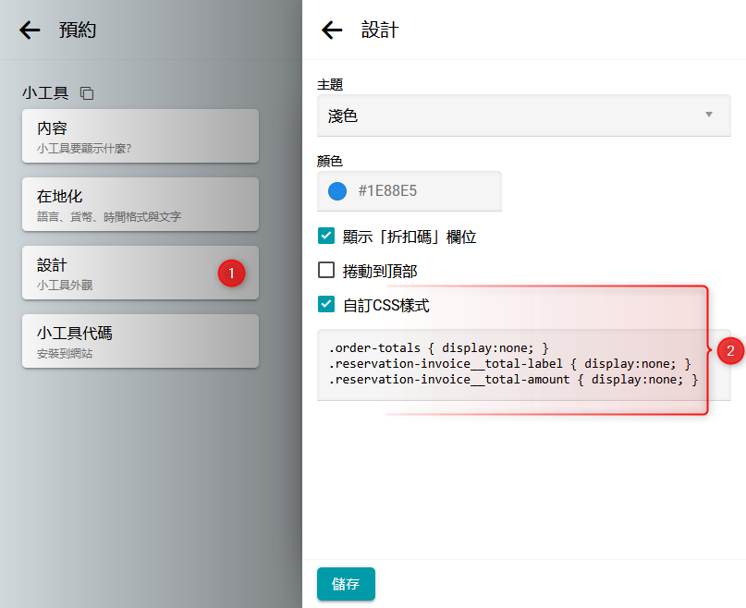Click the back arrow beside 設計 title
This screenshot has height=608, width=746.
332,30
